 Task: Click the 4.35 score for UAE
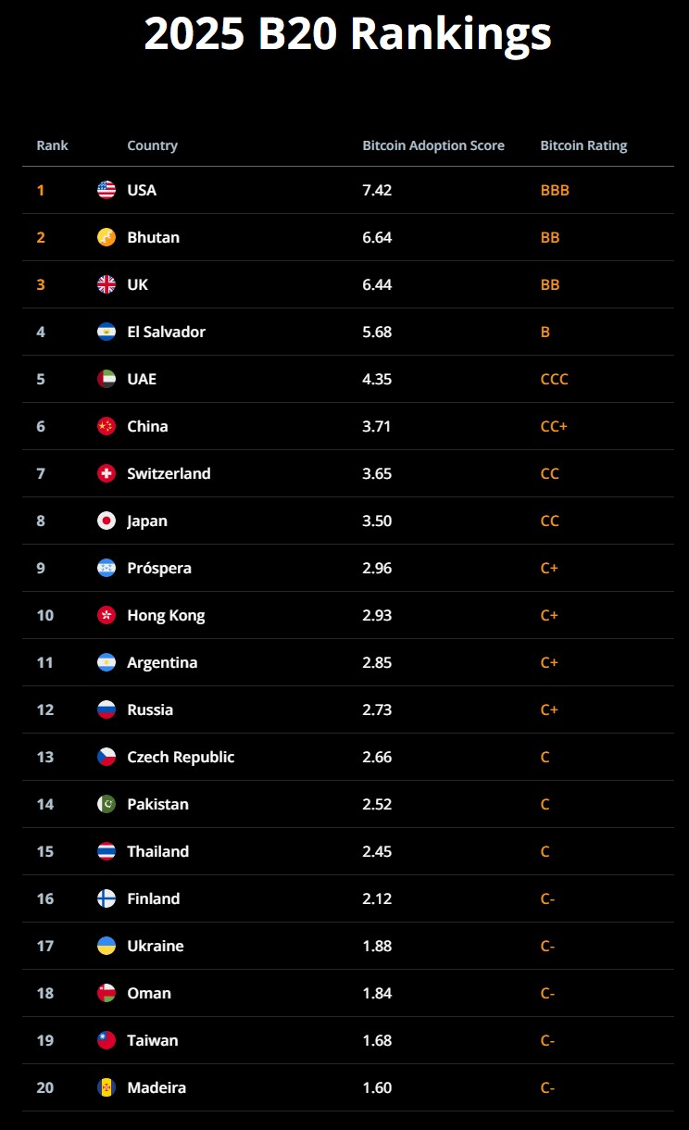click(377, 379)
